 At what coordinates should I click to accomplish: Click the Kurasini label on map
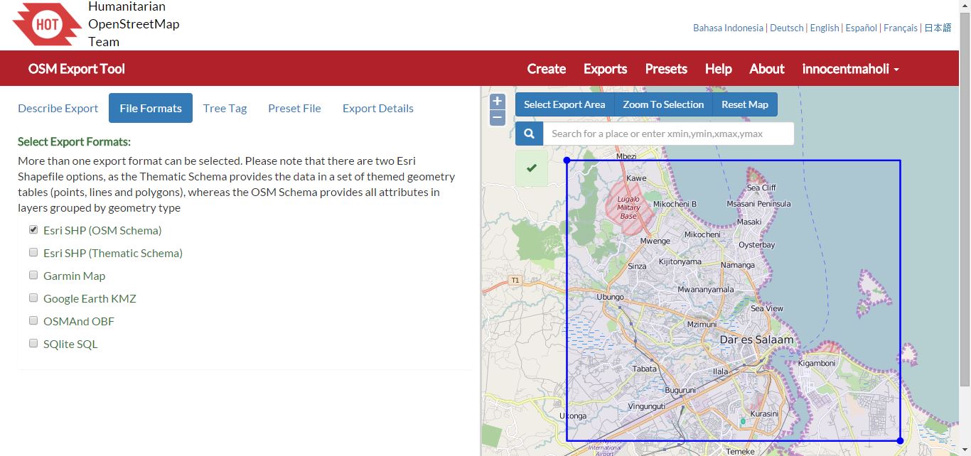tap(765, 413)
